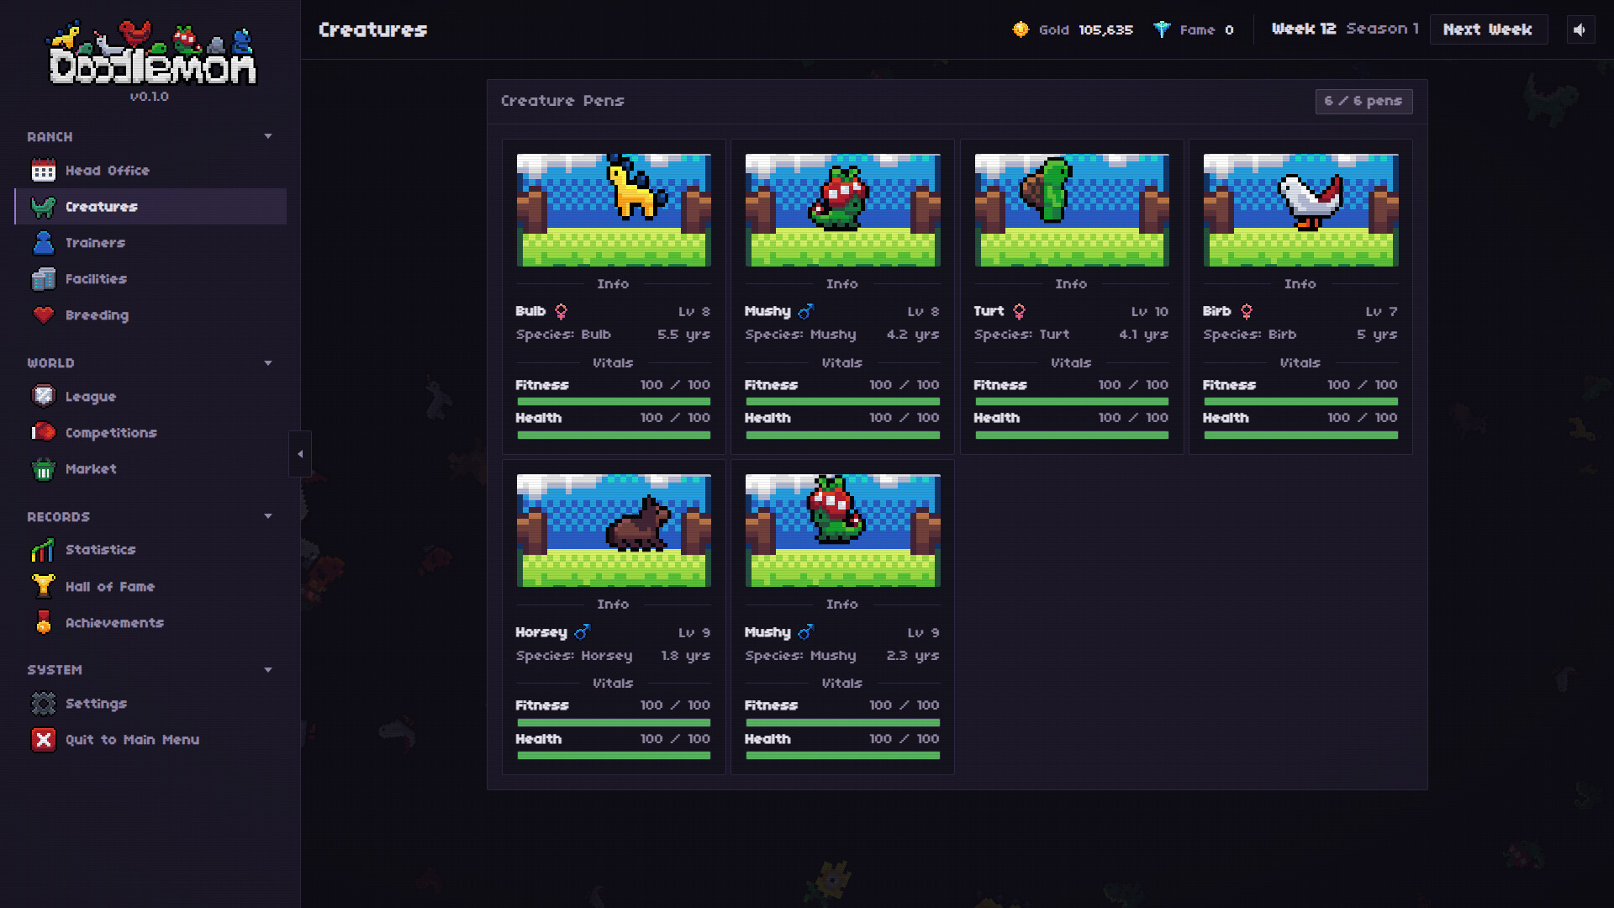
Task: Click the Breeding heart icon
Action: tap(44, 315)
